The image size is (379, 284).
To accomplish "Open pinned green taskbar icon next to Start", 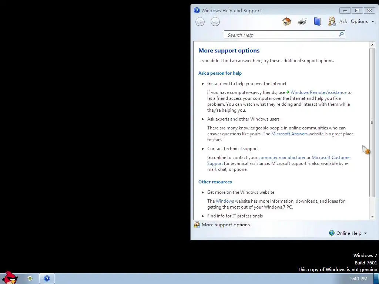I will [x=30, y=279].
